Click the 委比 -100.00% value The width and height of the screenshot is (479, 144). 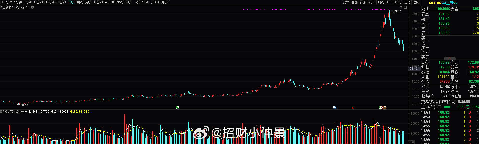(442, 9)
